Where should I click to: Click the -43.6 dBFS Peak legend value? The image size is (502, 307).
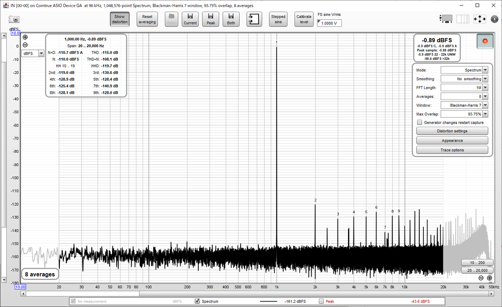click(x=419, y=301)
